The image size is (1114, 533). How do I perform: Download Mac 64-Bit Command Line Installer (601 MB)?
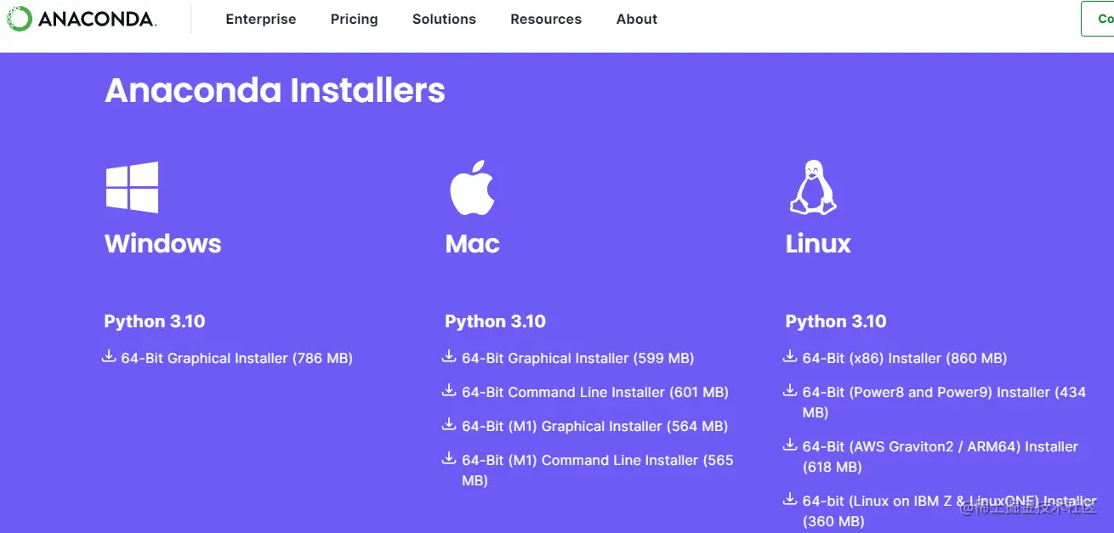coord(595,392)
